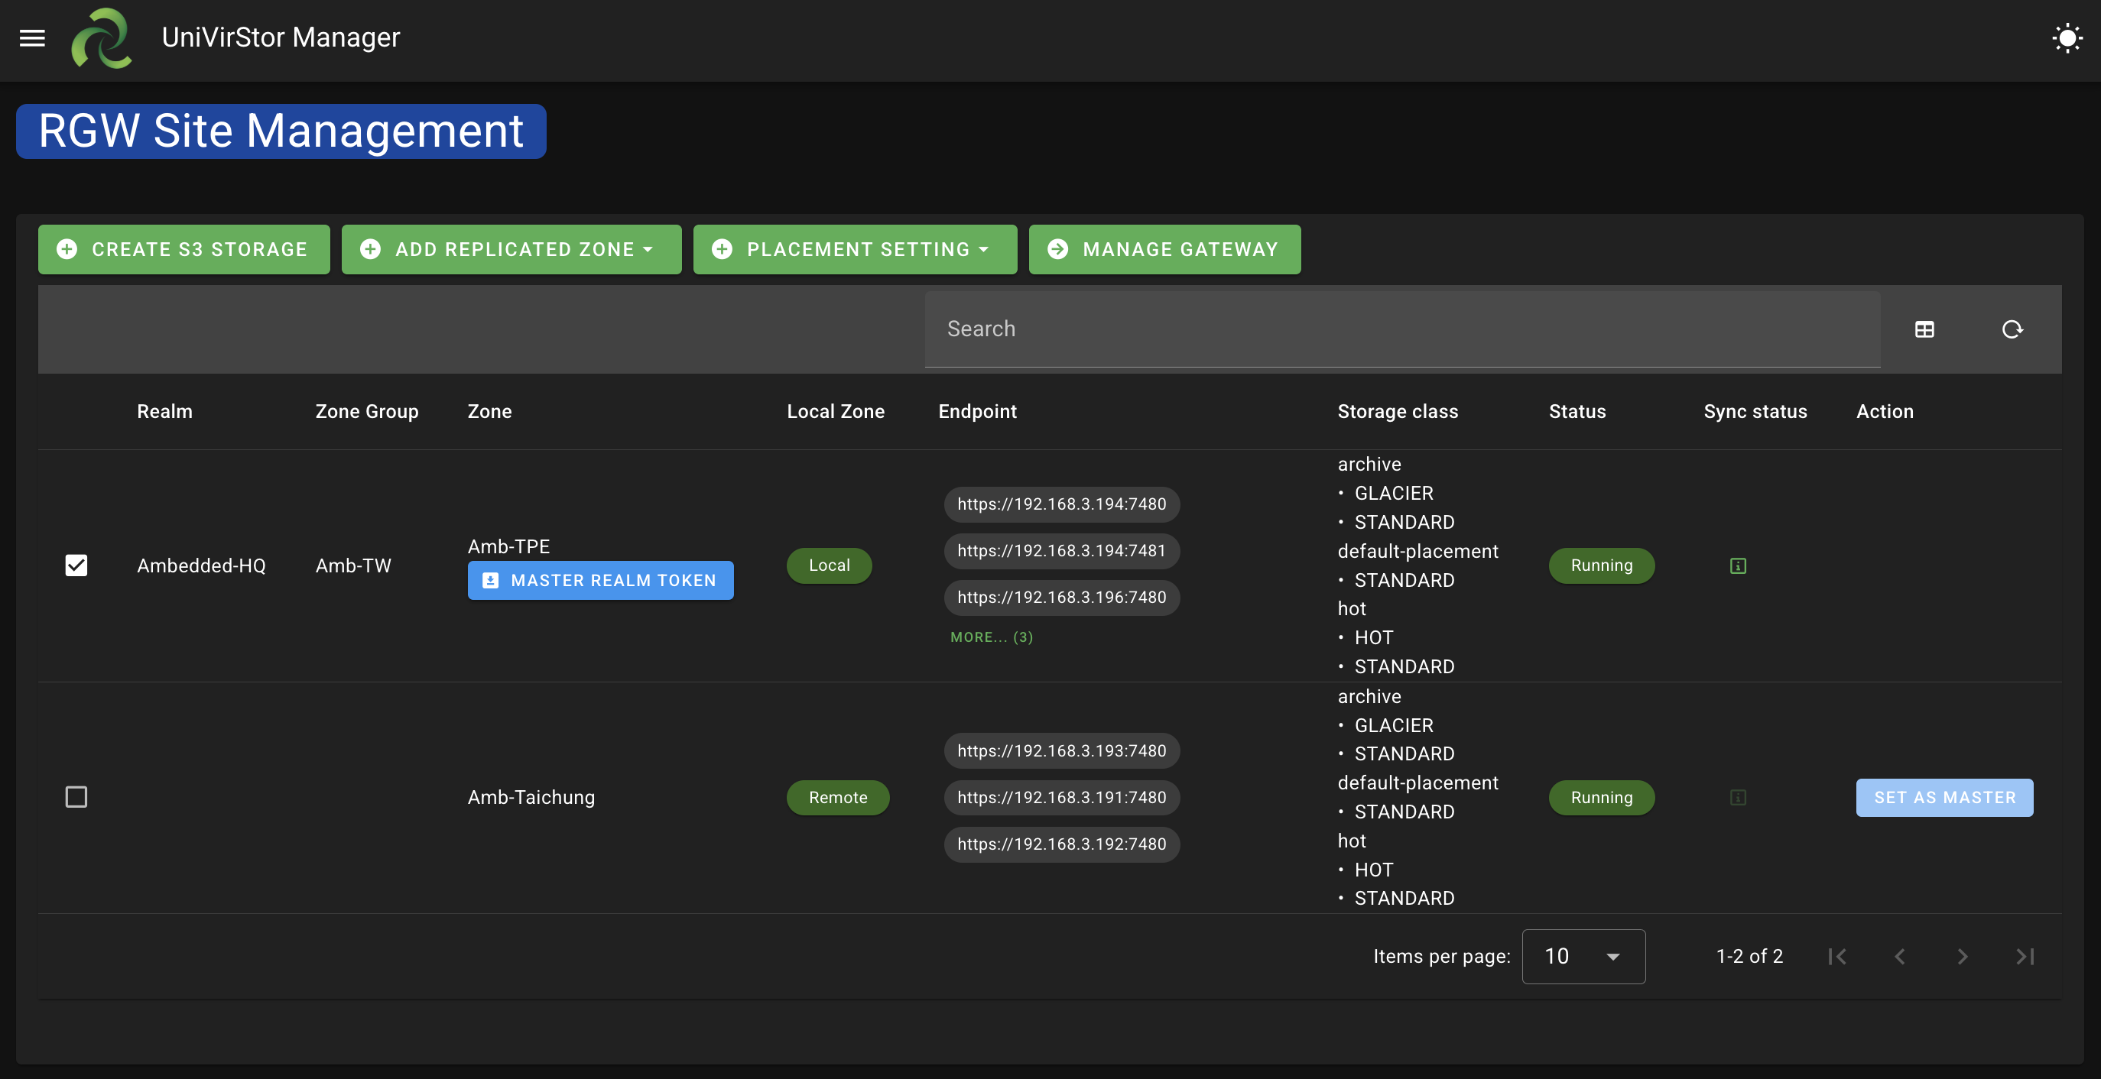View sync status info for Amb-Taichung
This screenshot has height=1079, width=2101.
coord(1738,797)
